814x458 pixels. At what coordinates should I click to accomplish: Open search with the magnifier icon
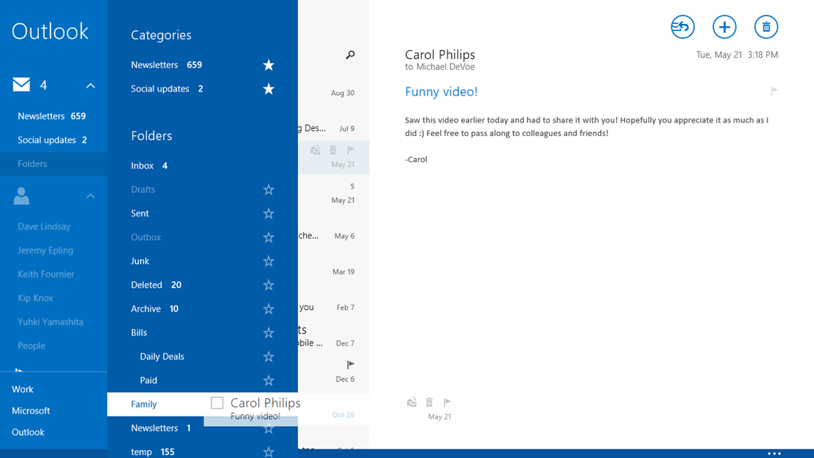point(350,55)
